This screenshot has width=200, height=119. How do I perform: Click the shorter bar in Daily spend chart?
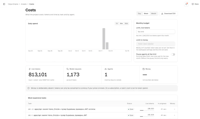[x=107, y=46]
